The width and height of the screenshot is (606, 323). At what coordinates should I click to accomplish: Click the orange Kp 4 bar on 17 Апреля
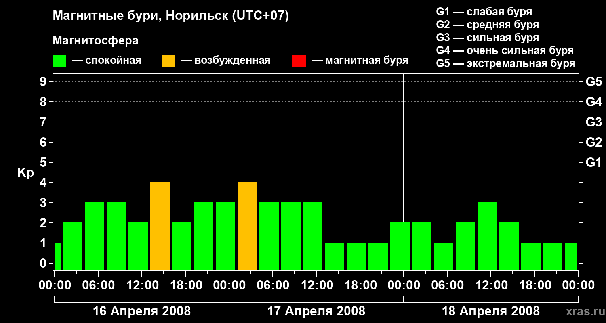click(247, 226)
